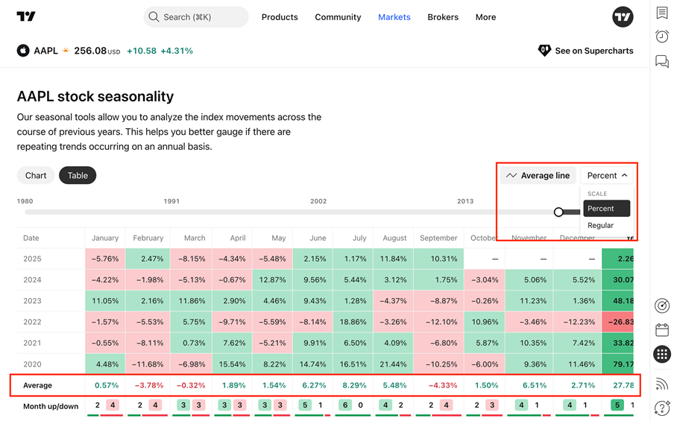This screenshot has height=421, width=674.
Task: Open the alerts clock icon
Action: click(x=662, y=36)
